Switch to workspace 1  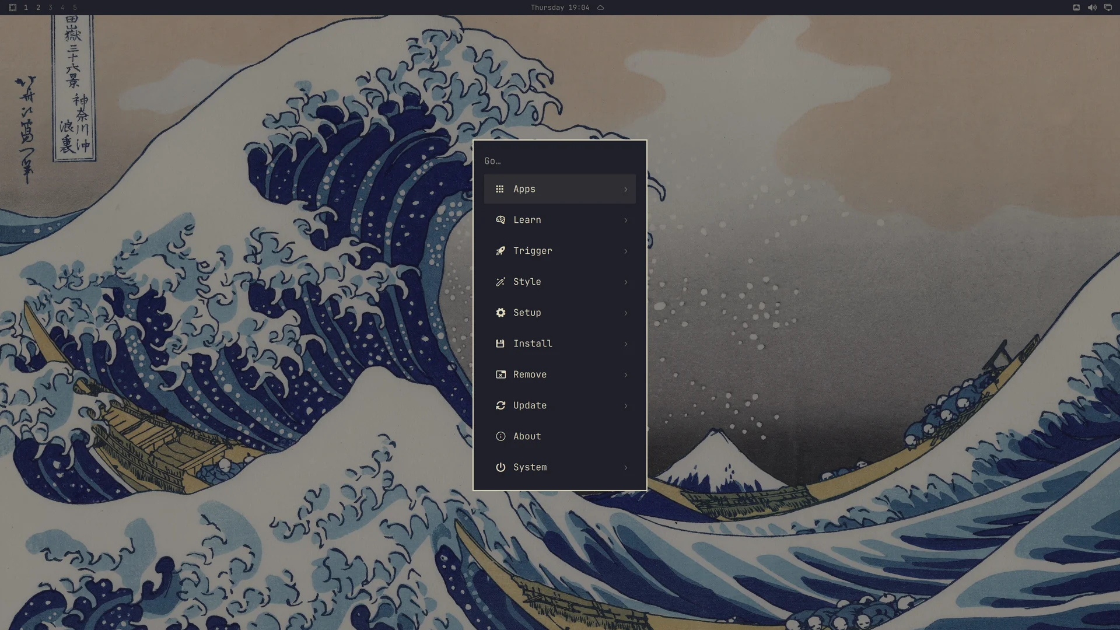[x=26, y=8]
